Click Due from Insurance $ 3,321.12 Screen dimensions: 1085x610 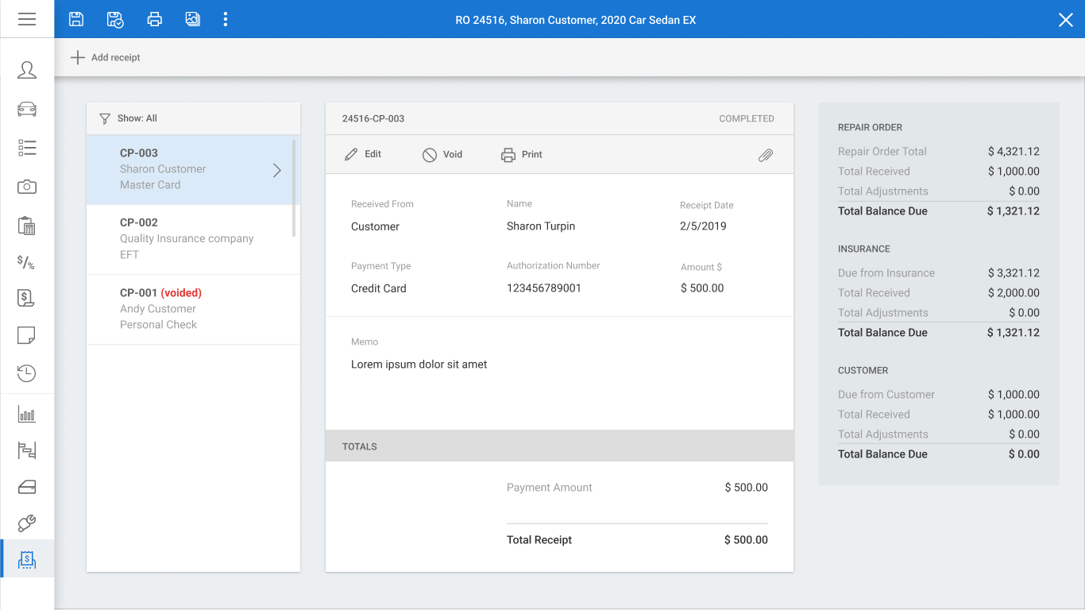939,272
